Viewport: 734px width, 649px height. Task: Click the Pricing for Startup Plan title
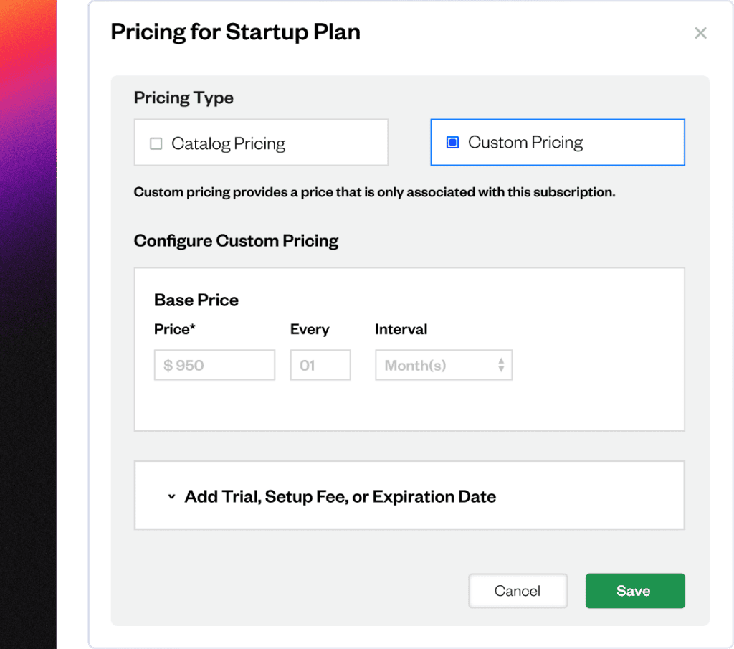[235, 32]
